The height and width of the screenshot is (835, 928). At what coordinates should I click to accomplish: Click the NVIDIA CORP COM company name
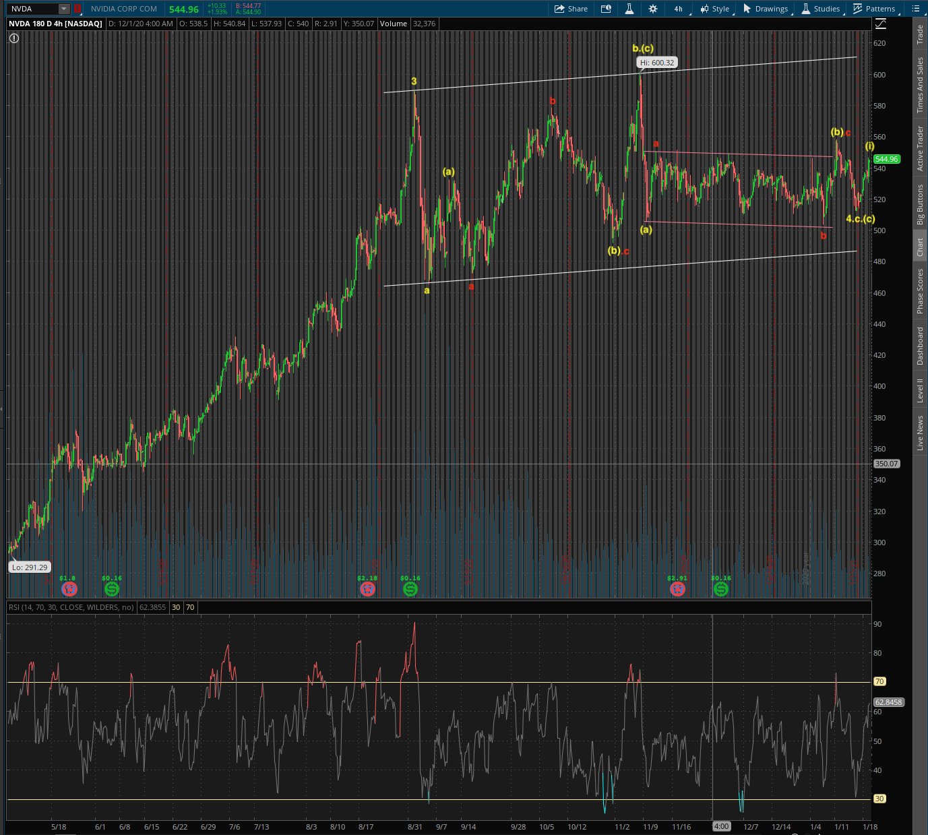(x=124, y=9)
